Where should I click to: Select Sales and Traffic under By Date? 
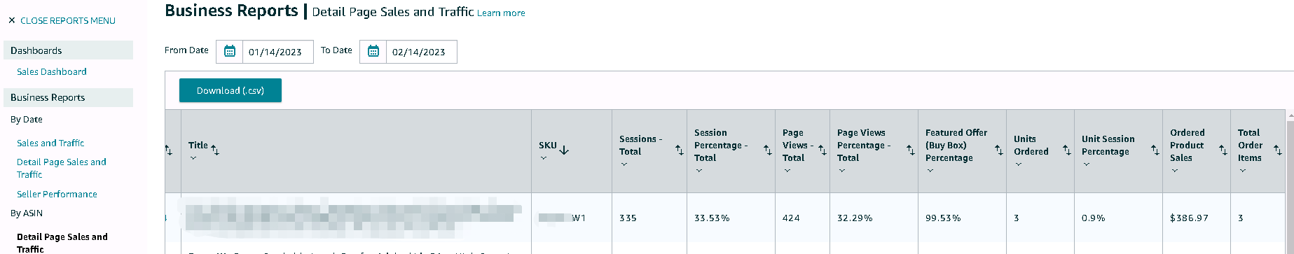pos(50,143)
